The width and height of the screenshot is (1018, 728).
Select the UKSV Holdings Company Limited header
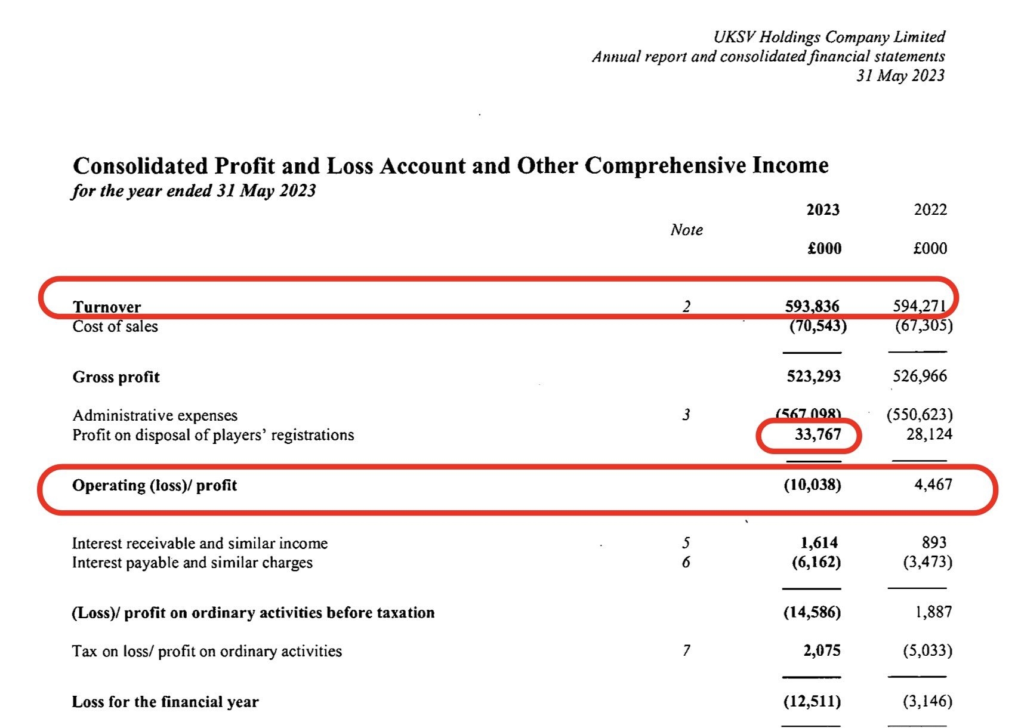(829, 37)
